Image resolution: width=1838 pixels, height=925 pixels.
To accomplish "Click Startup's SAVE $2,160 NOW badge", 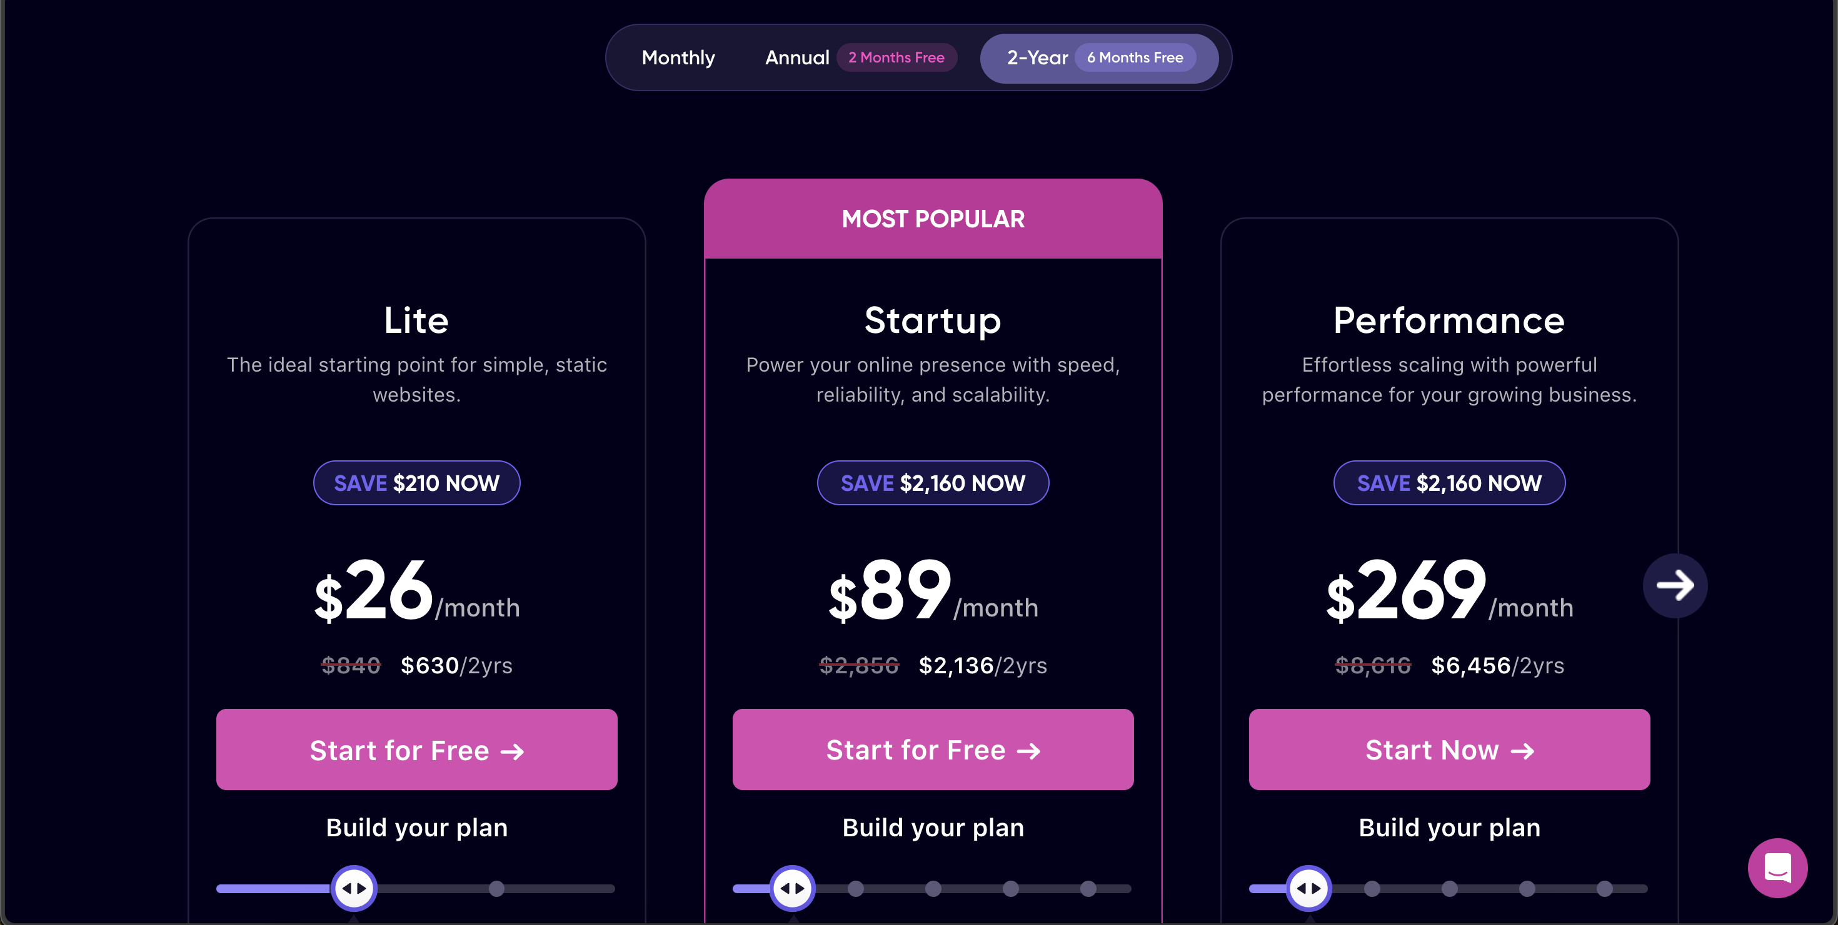I will [933, 483].
